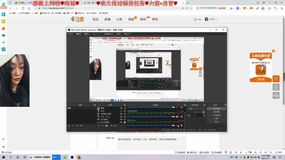Click the floating home icon on page right
The image size is (285, 160).
[276, 87]
